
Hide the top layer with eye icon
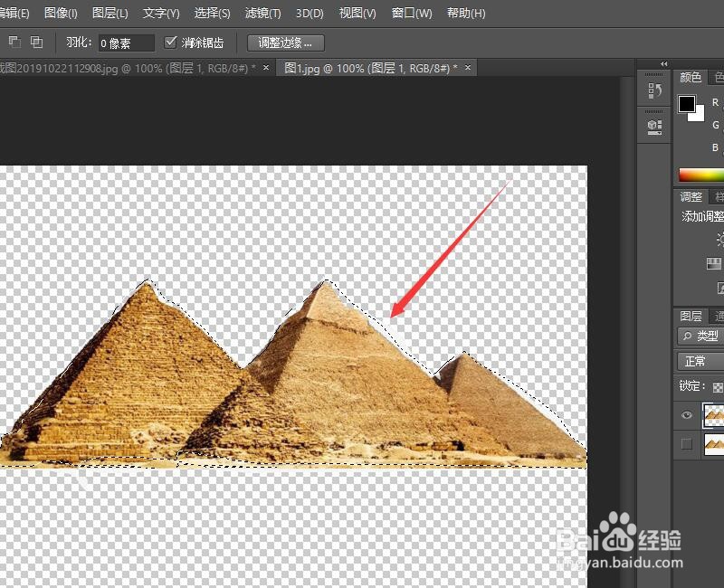point(687,414)
